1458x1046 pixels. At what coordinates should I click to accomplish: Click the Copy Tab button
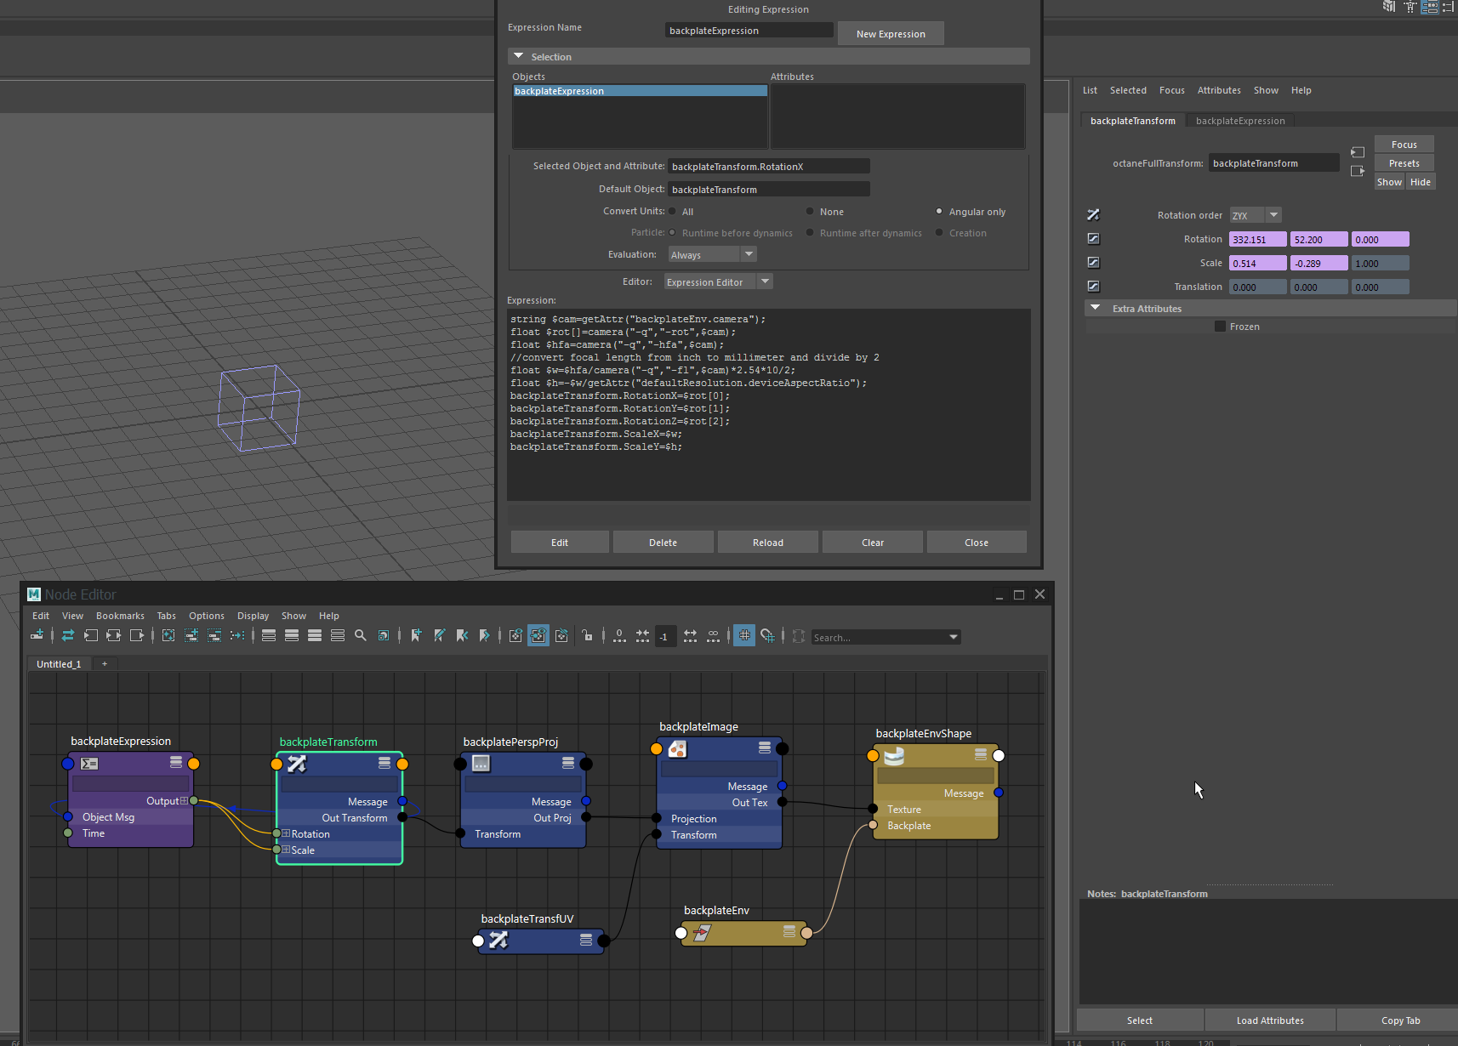(1401, 1020)
